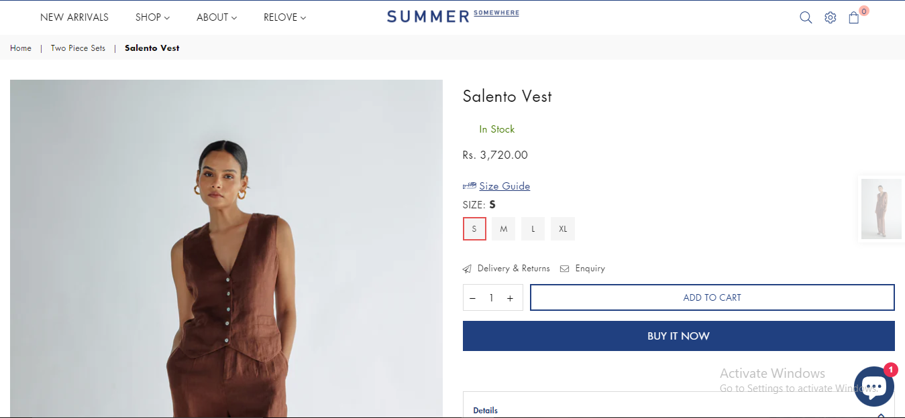
Task: Click the ADD TO CART button
Action: tap(712, 297)
